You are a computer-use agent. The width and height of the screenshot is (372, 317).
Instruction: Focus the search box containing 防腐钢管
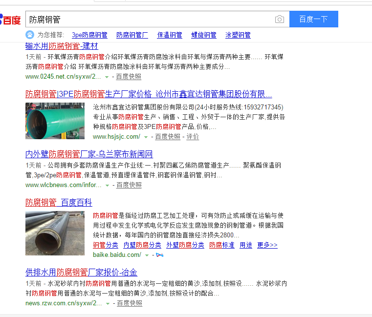(157, 19)
